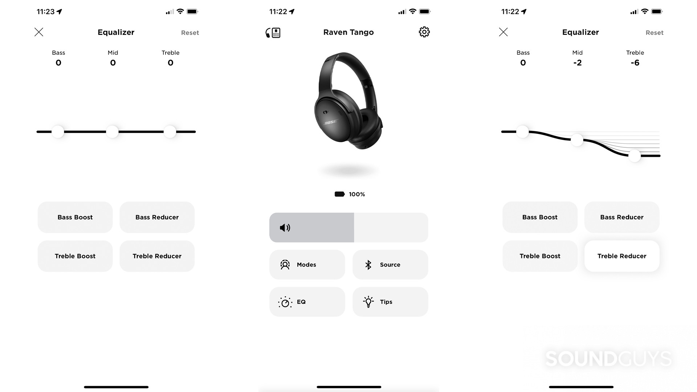Viewport: 697px width, 392px height.
Task: Select the Source Bluetooth icon
Action: click(x=368, y=265)
